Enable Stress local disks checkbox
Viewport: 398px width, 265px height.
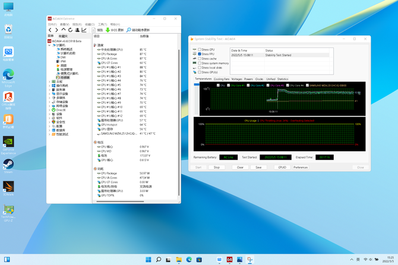click(x=200, y=68)
